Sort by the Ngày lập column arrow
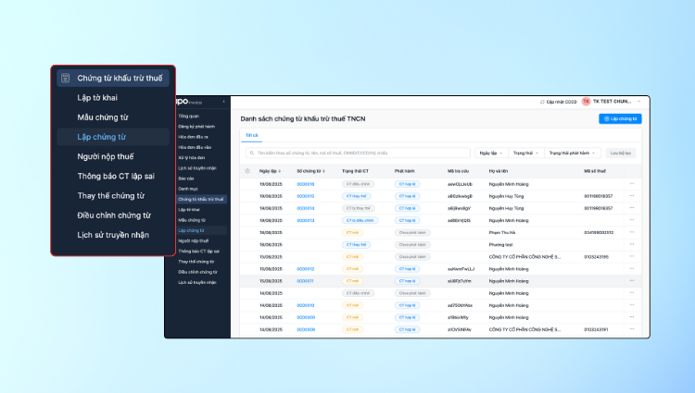 click(x=279, y=171)
